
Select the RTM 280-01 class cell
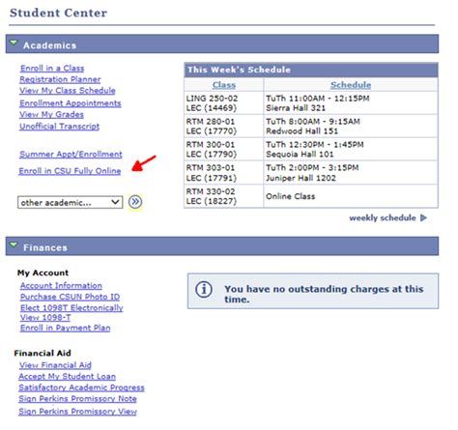(x=224, y=127)
